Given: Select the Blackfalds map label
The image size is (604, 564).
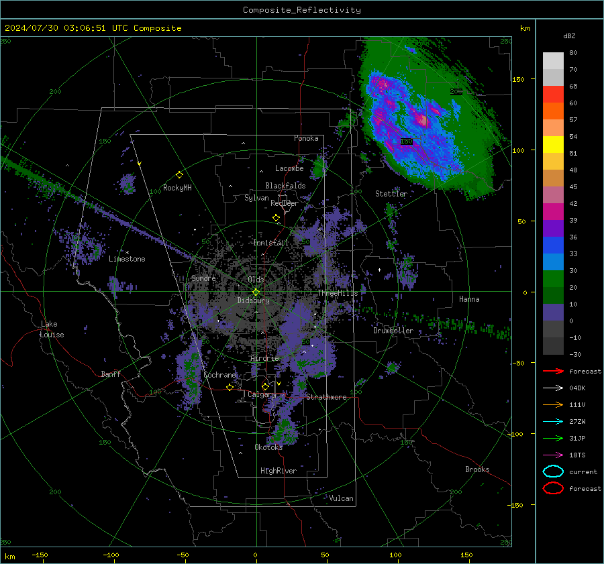Looking at the screenshot, I should tap(285, 186).
